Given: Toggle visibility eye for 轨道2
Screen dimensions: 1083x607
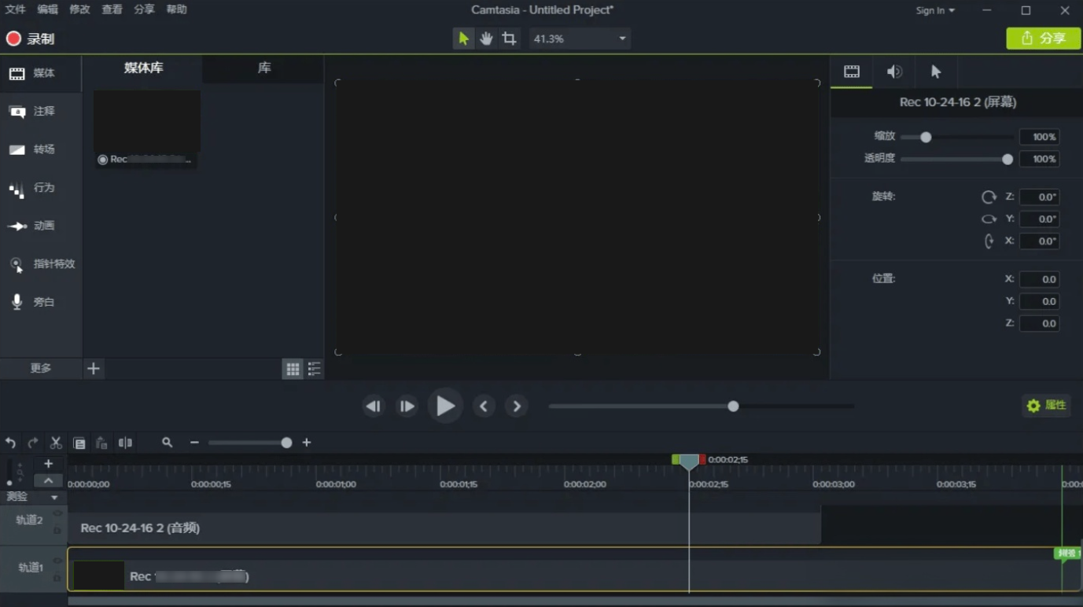Looking at the screenshot, I should (57, 513).
